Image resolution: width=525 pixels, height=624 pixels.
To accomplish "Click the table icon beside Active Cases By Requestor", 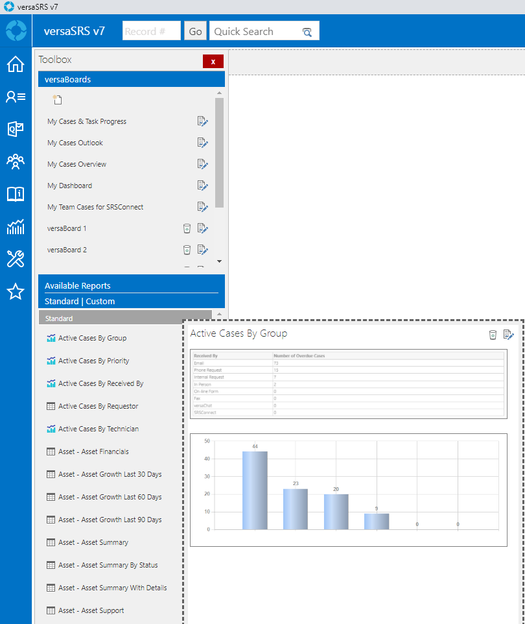I will (51, 406).
